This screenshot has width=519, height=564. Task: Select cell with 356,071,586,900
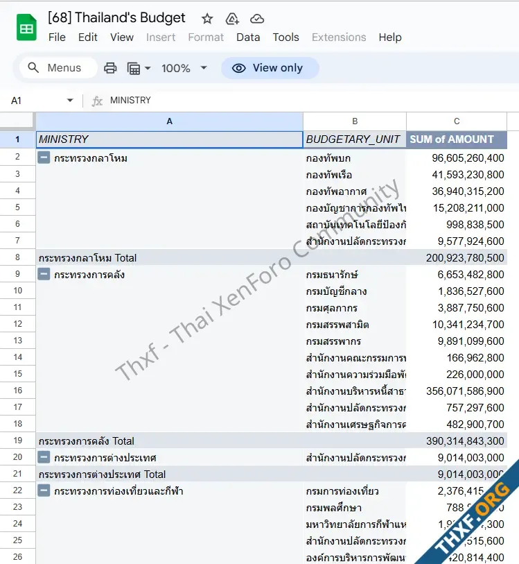457,391
